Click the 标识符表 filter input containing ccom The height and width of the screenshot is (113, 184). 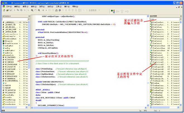(165, 19)
